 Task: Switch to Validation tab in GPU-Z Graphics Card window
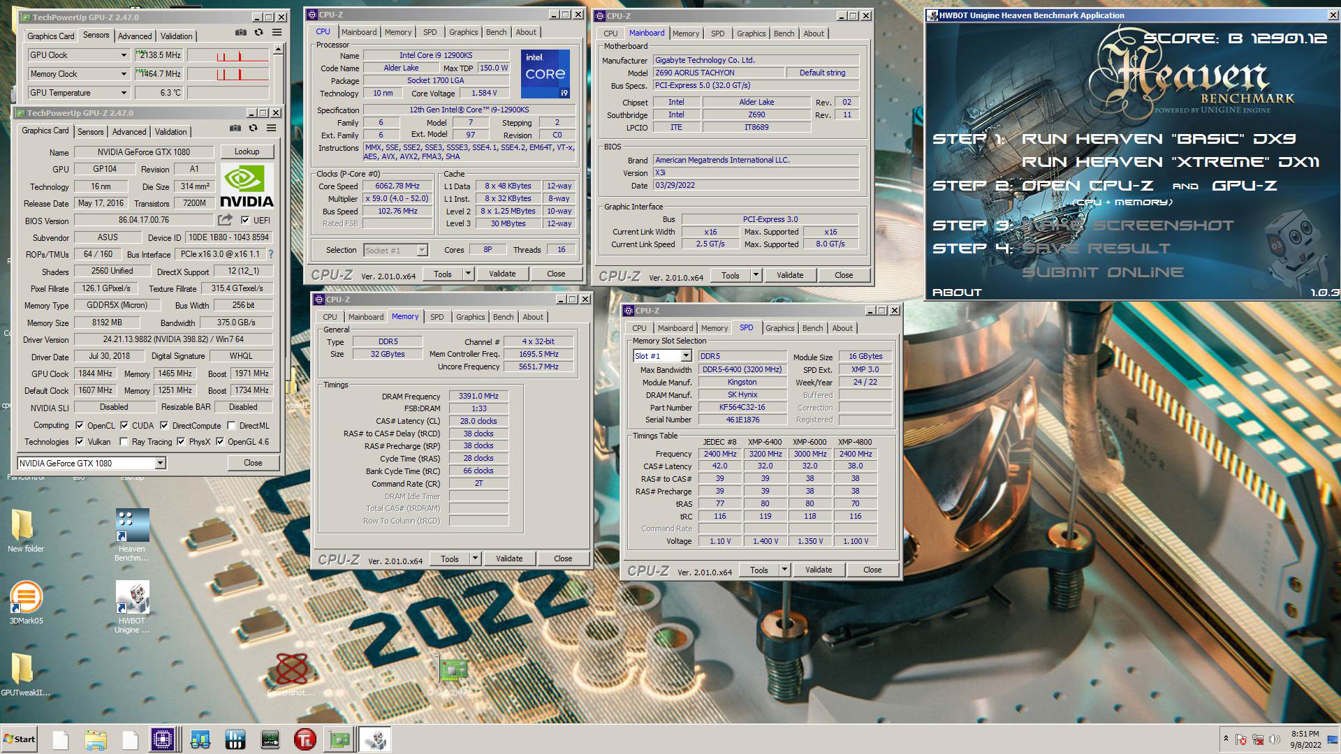pos(170,132)
